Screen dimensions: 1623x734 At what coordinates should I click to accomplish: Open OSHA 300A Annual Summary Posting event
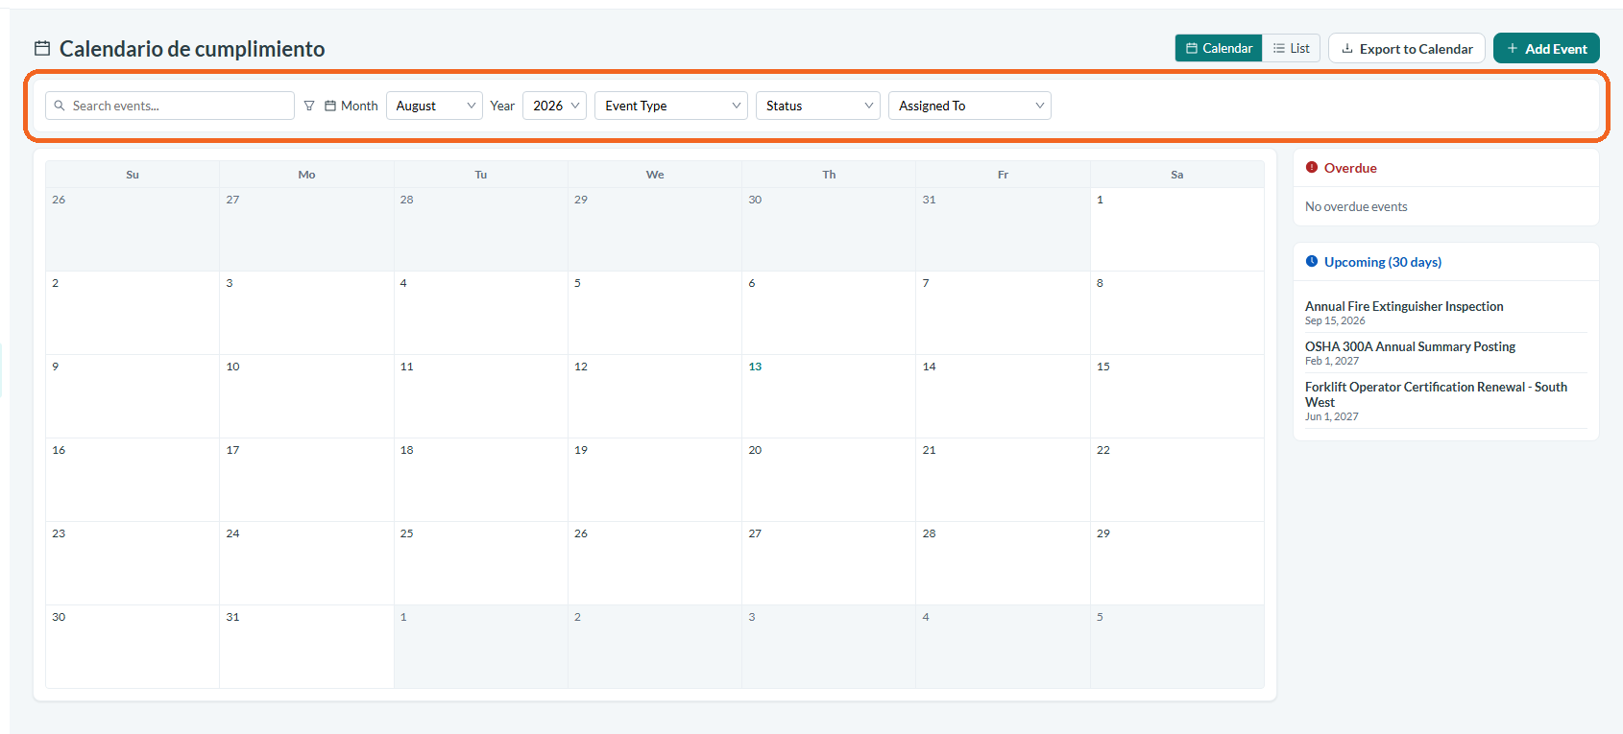pos(1410,346)
